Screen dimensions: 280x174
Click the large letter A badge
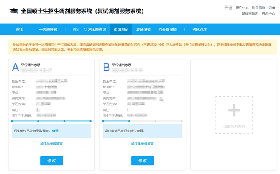15,68
